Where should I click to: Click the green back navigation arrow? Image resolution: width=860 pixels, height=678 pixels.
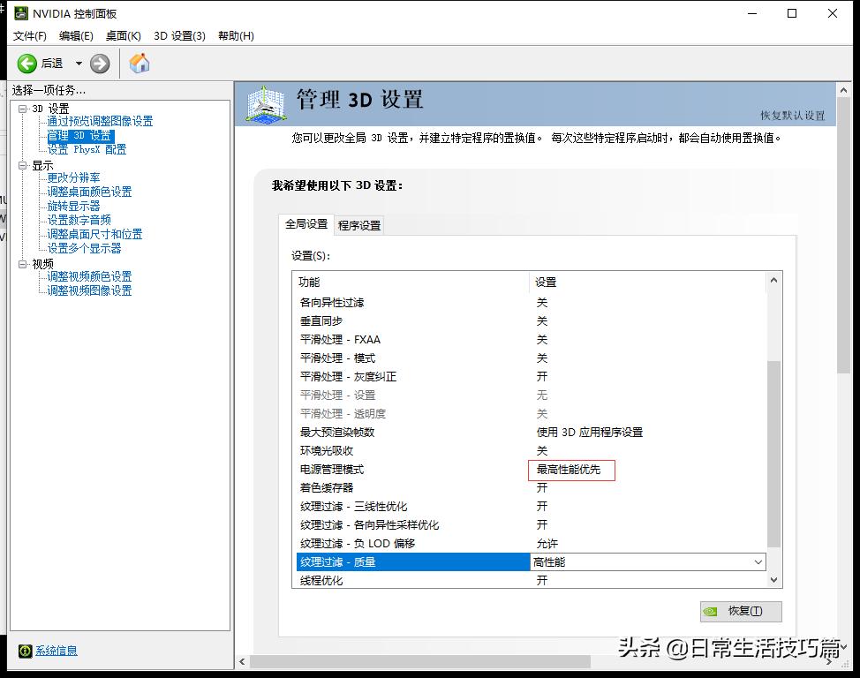[26, 63]
